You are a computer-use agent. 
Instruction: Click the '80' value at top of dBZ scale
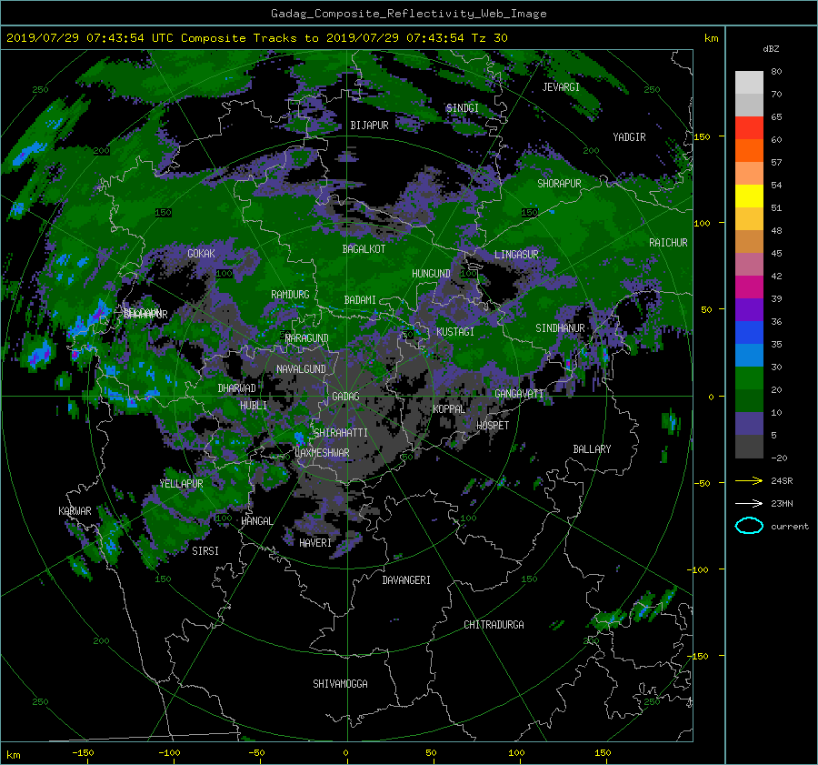click(x=776, y=72)
